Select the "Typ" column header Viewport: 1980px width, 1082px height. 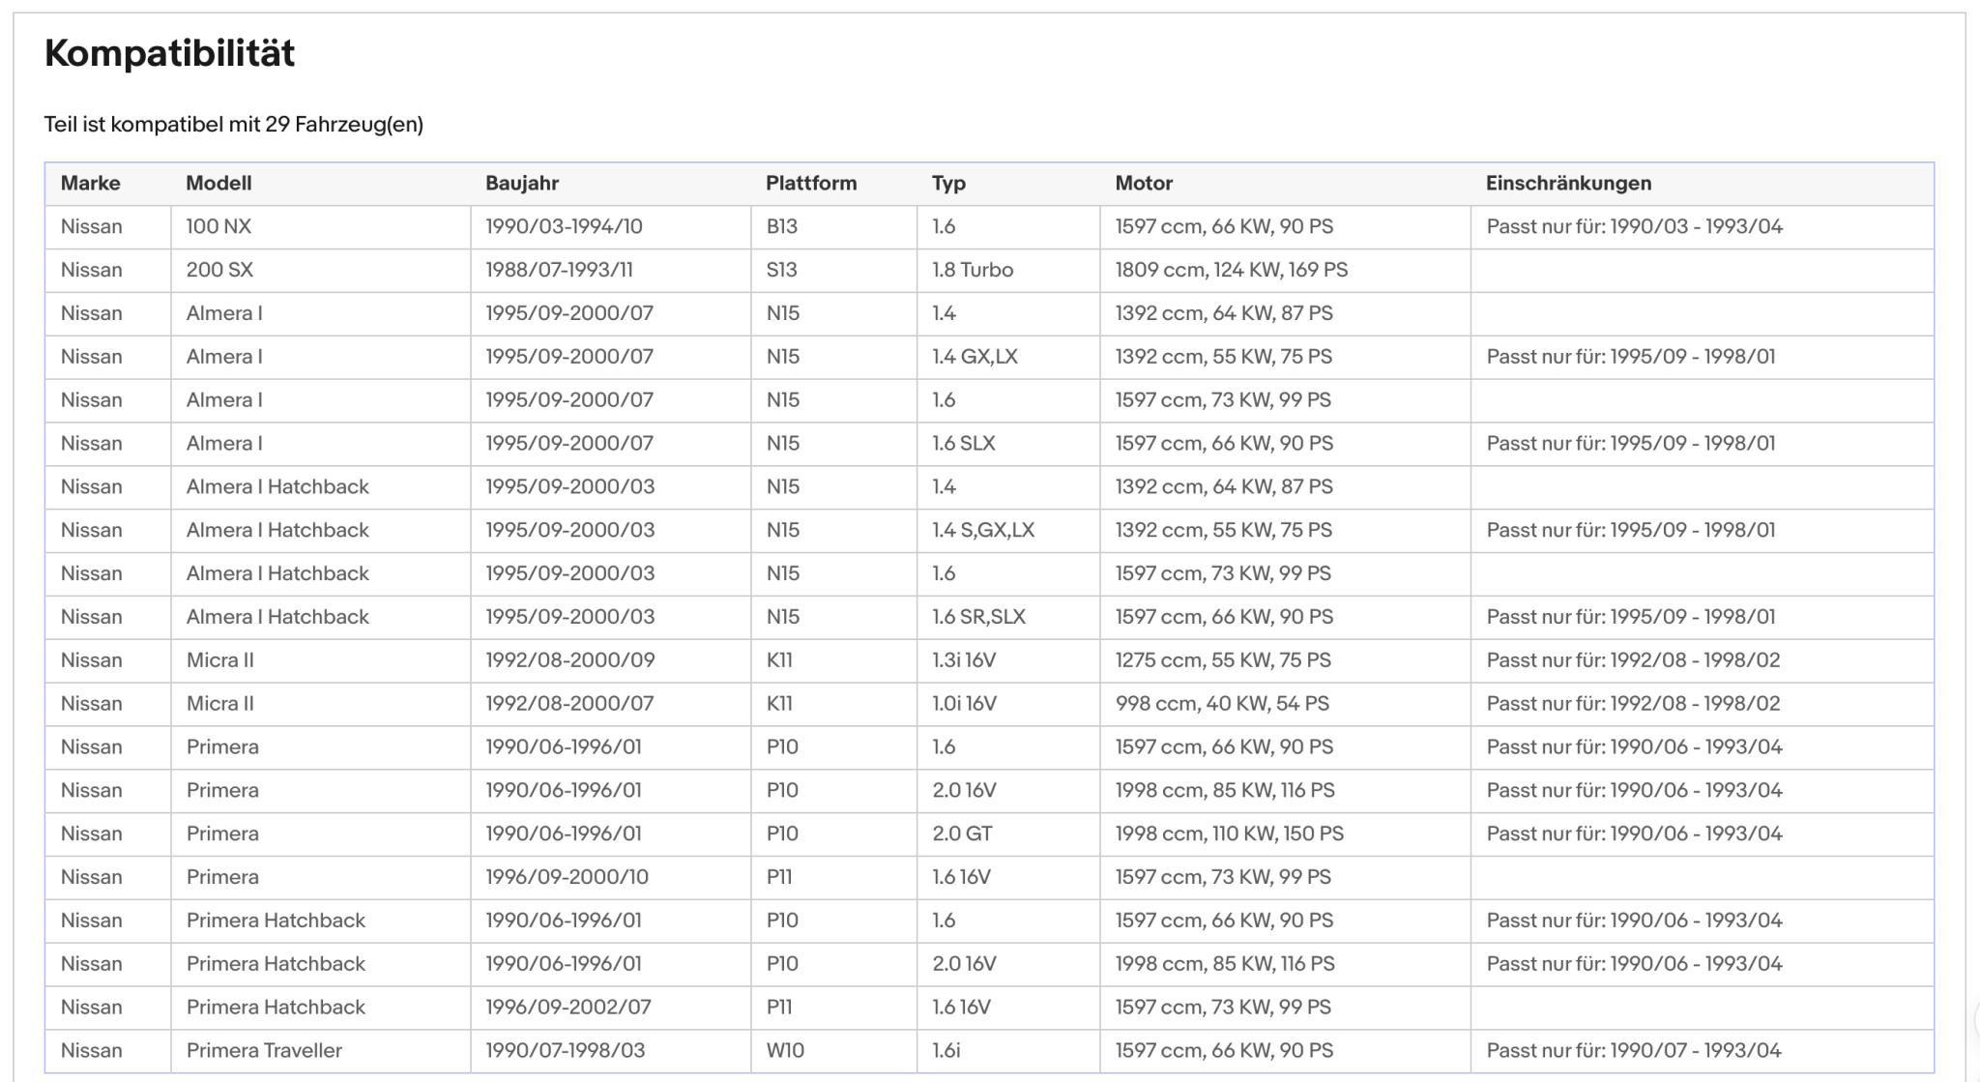coord(948,184)
